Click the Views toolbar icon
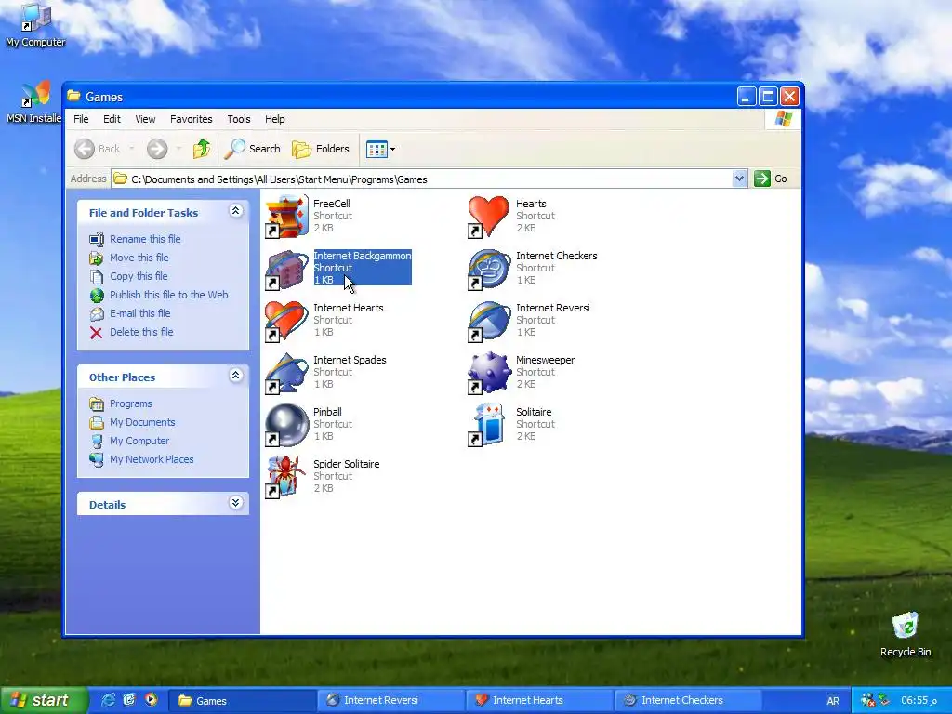This screenshot has width=952, height=714. (x=377, y=149)
